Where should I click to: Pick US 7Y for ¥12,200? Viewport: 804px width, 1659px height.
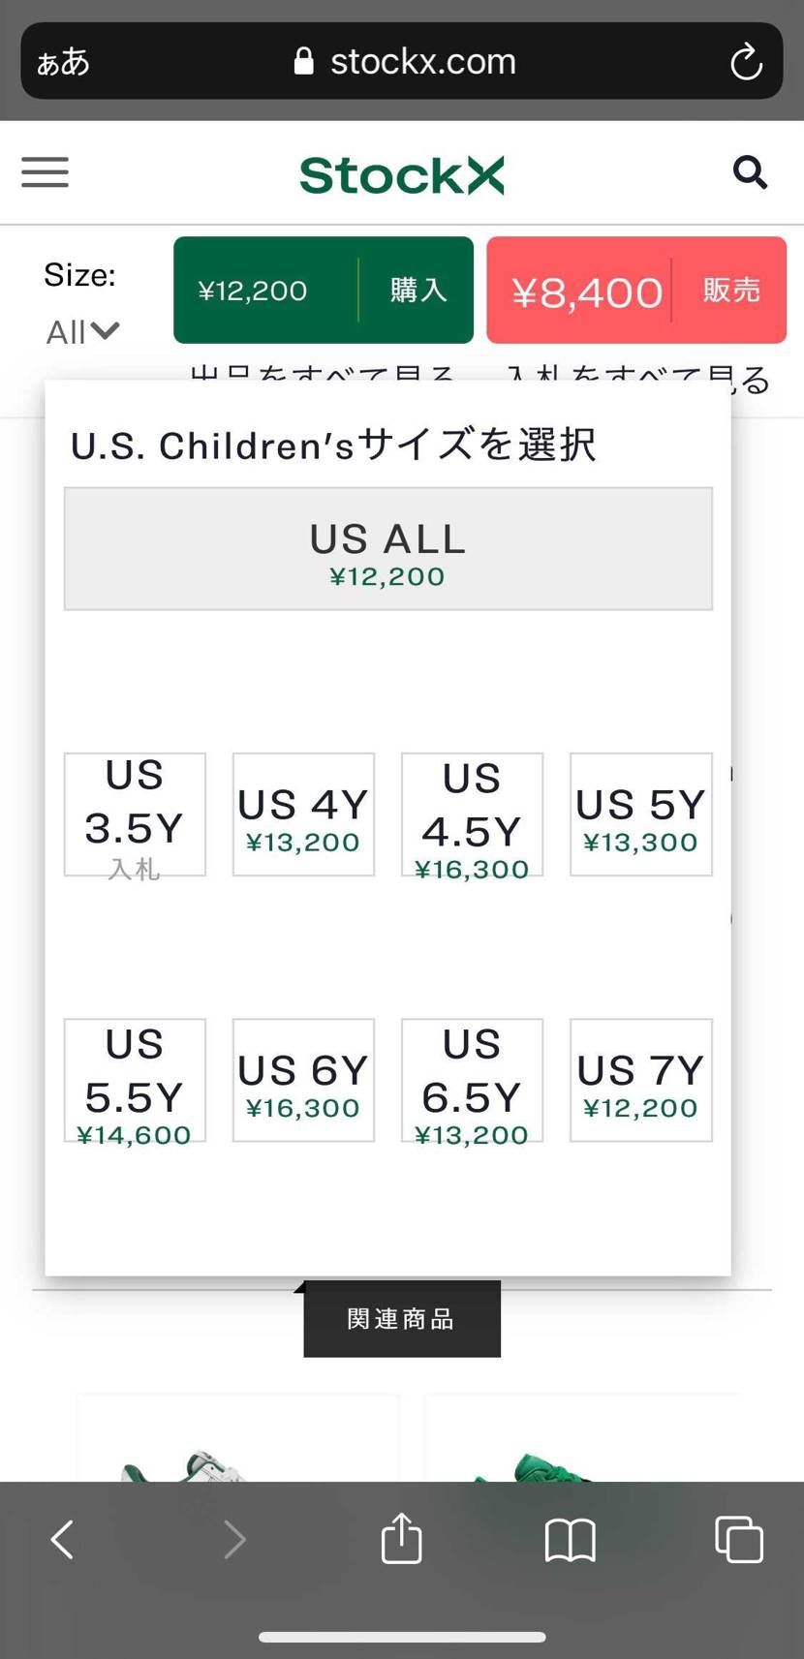point(641,1080)
